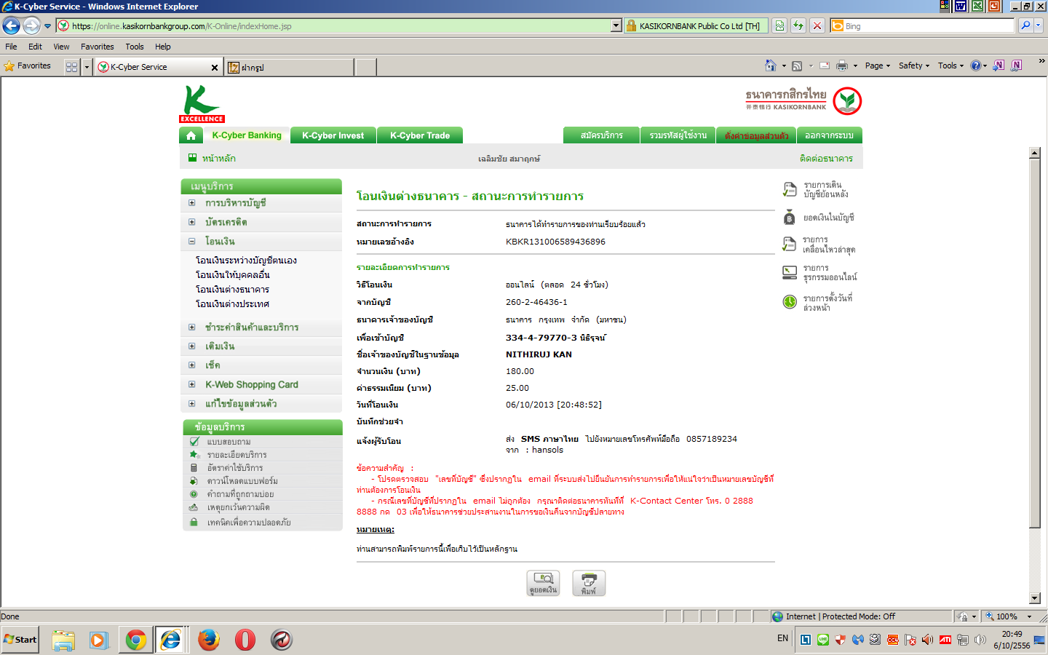Open รายการตั้งวันที่ล่วงหน้า clock icon

pyautogui.click(x=790, y=302)
